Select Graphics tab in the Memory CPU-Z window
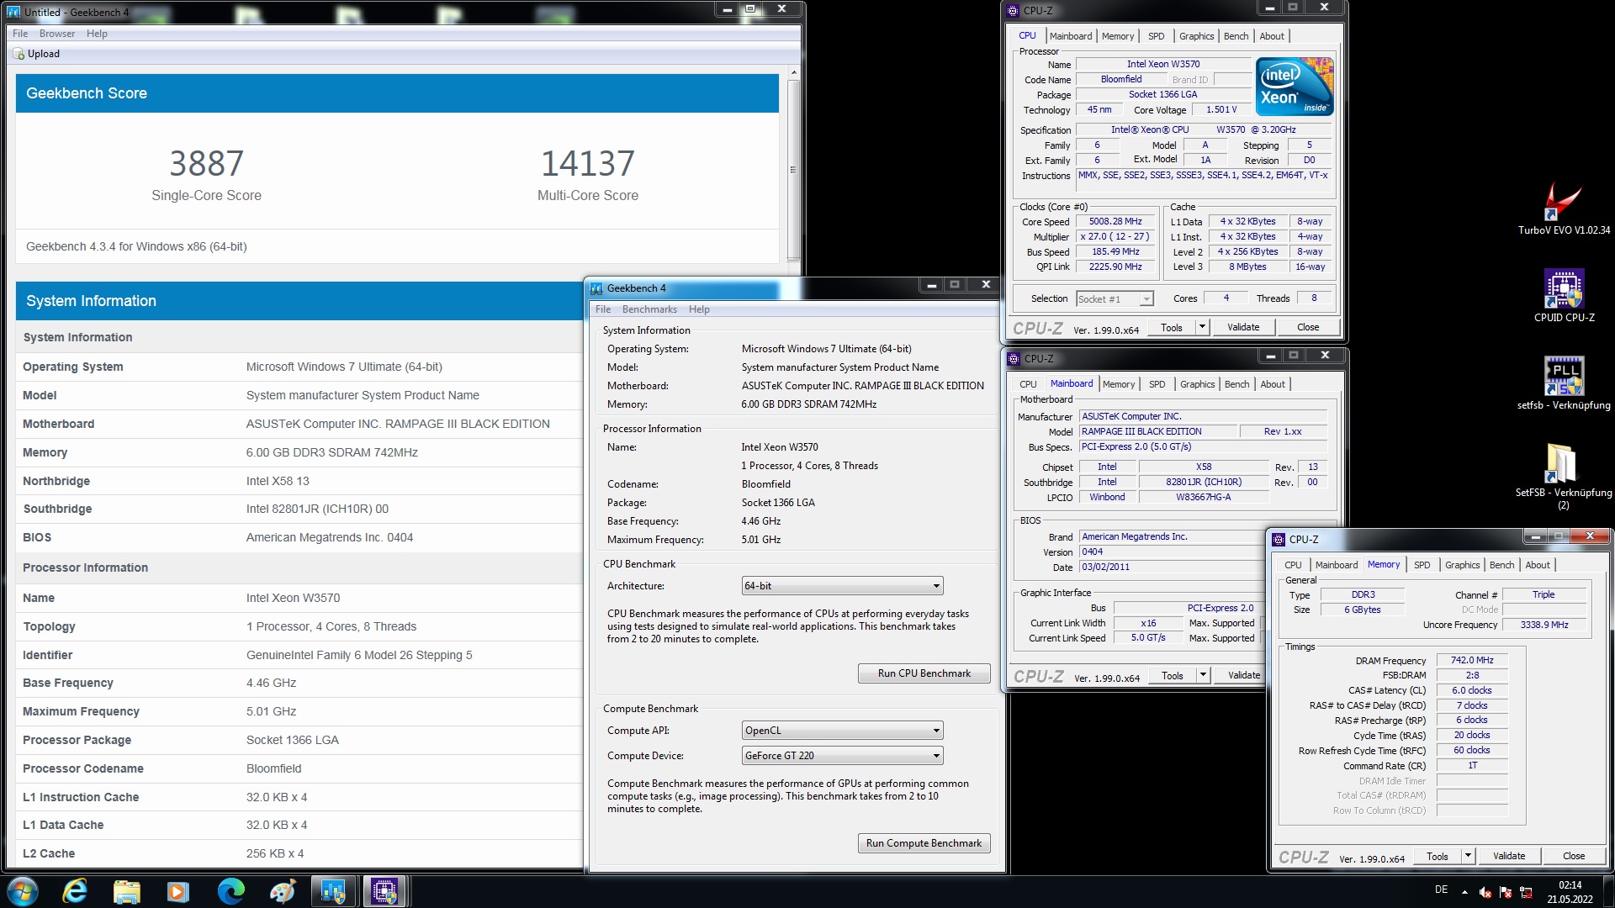Screen dimensions: 1615x908 tap(1462, 565)
